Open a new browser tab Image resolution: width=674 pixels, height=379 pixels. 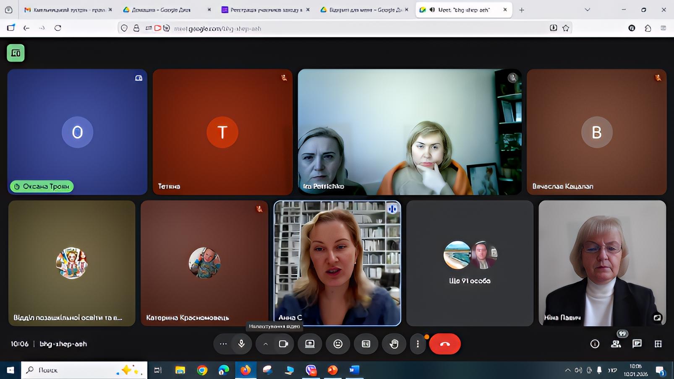point(522,10)
